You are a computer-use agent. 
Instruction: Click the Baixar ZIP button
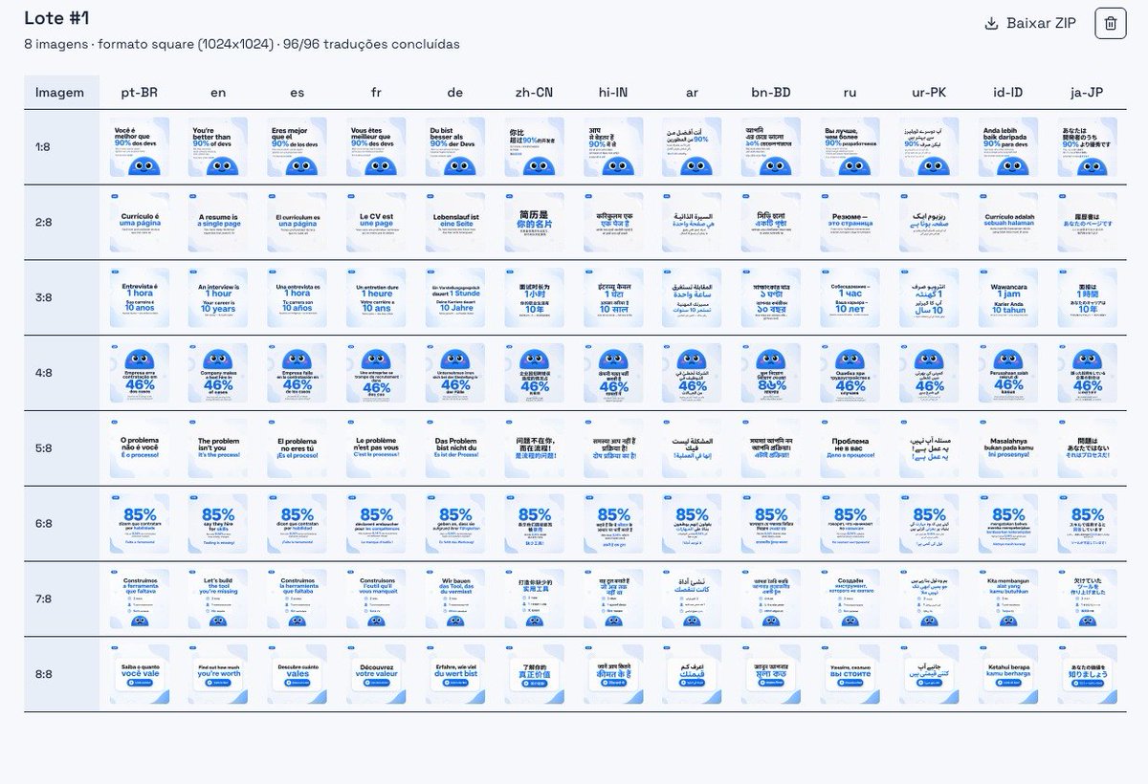1030,24
